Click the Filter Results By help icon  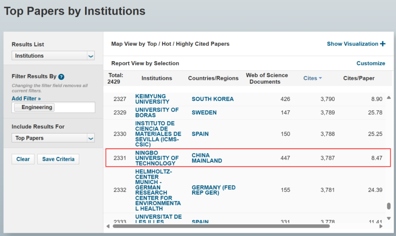pos(61,76)
